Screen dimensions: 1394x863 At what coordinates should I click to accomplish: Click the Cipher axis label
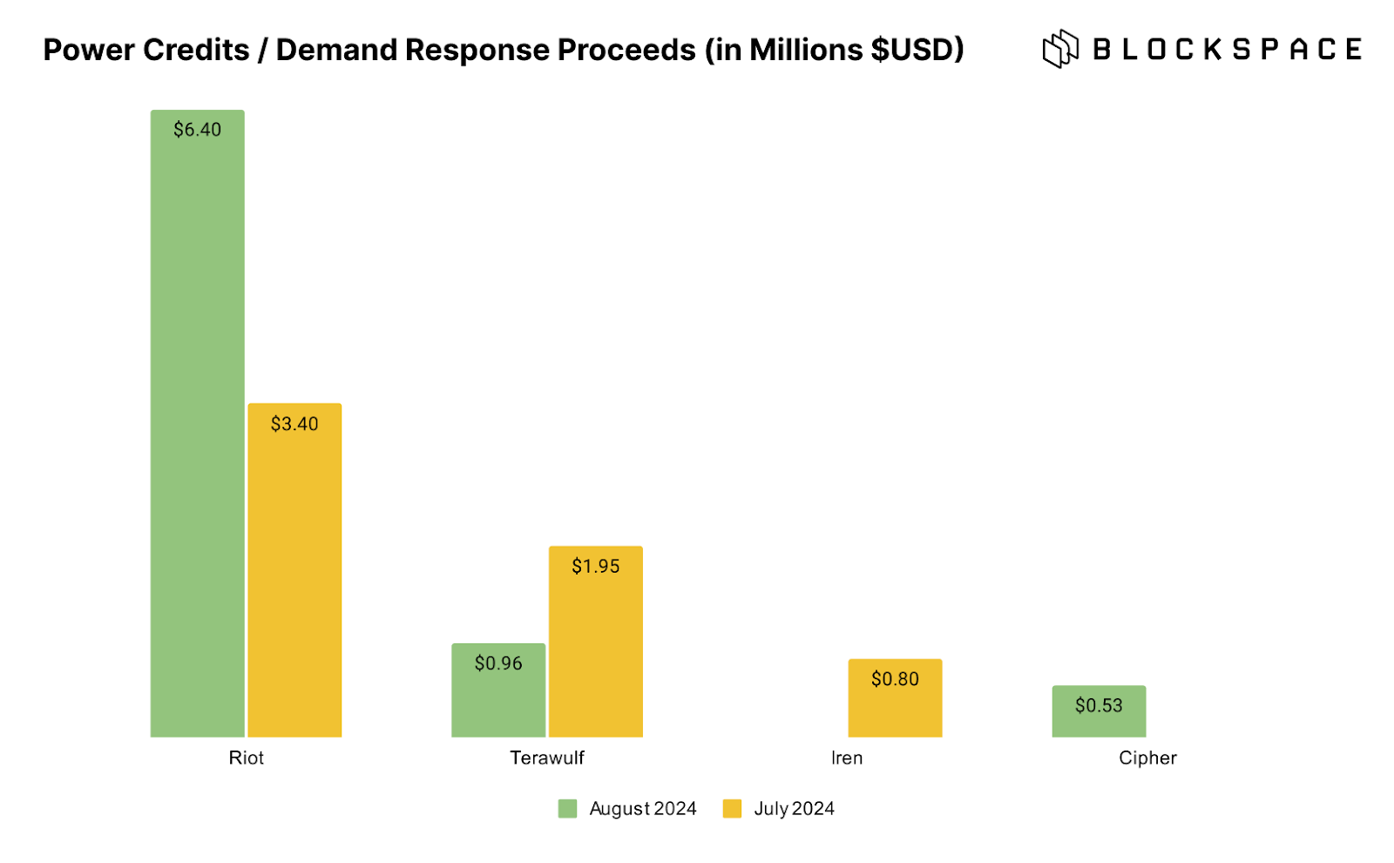coord(1147,758)
